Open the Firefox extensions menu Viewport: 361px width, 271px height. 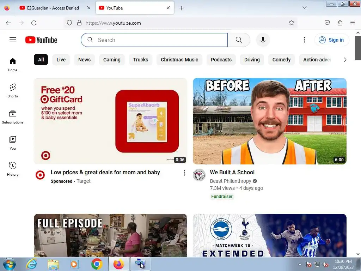(x=340, y=23)
